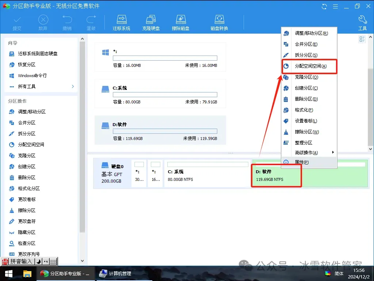374x281 pixels.
Task: Open 属性(P) in context menu
Action: pos(309,162)
